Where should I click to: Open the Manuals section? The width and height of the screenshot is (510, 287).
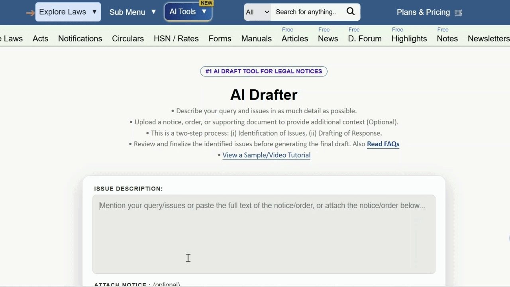click(257, 39)
